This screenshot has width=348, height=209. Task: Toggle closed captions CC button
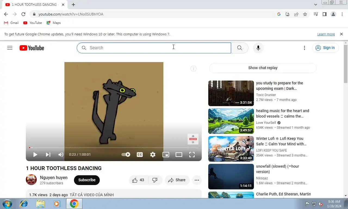[140, 155]
